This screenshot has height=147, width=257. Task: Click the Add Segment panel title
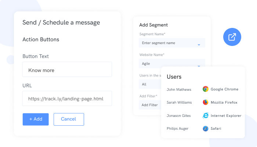click(153, 25)
